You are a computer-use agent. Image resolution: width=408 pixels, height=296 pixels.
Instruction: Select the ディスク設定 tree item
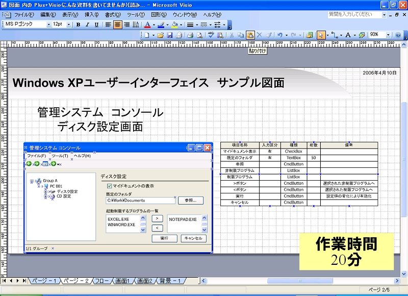tap(67, 191)
